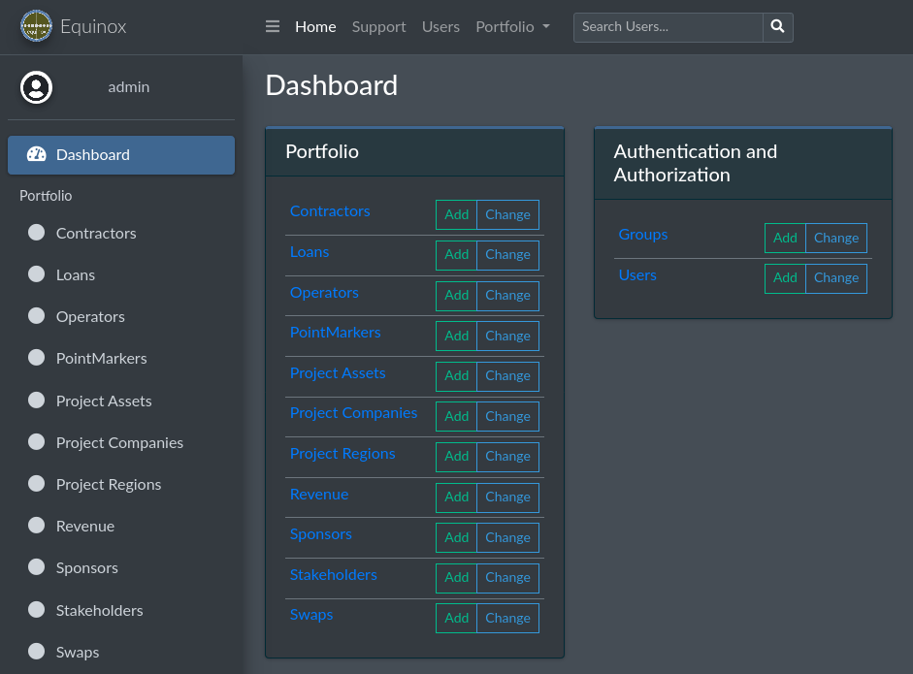Click the Dashboard speedometer icon
913x674 pixels.
[x=37, y=154]
